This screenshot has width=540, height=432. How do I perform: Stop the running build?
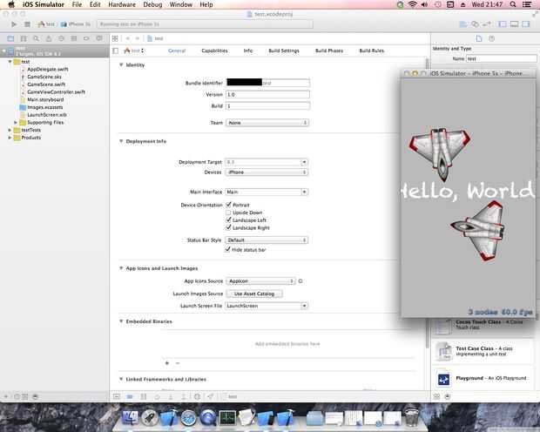click(27, 24)
